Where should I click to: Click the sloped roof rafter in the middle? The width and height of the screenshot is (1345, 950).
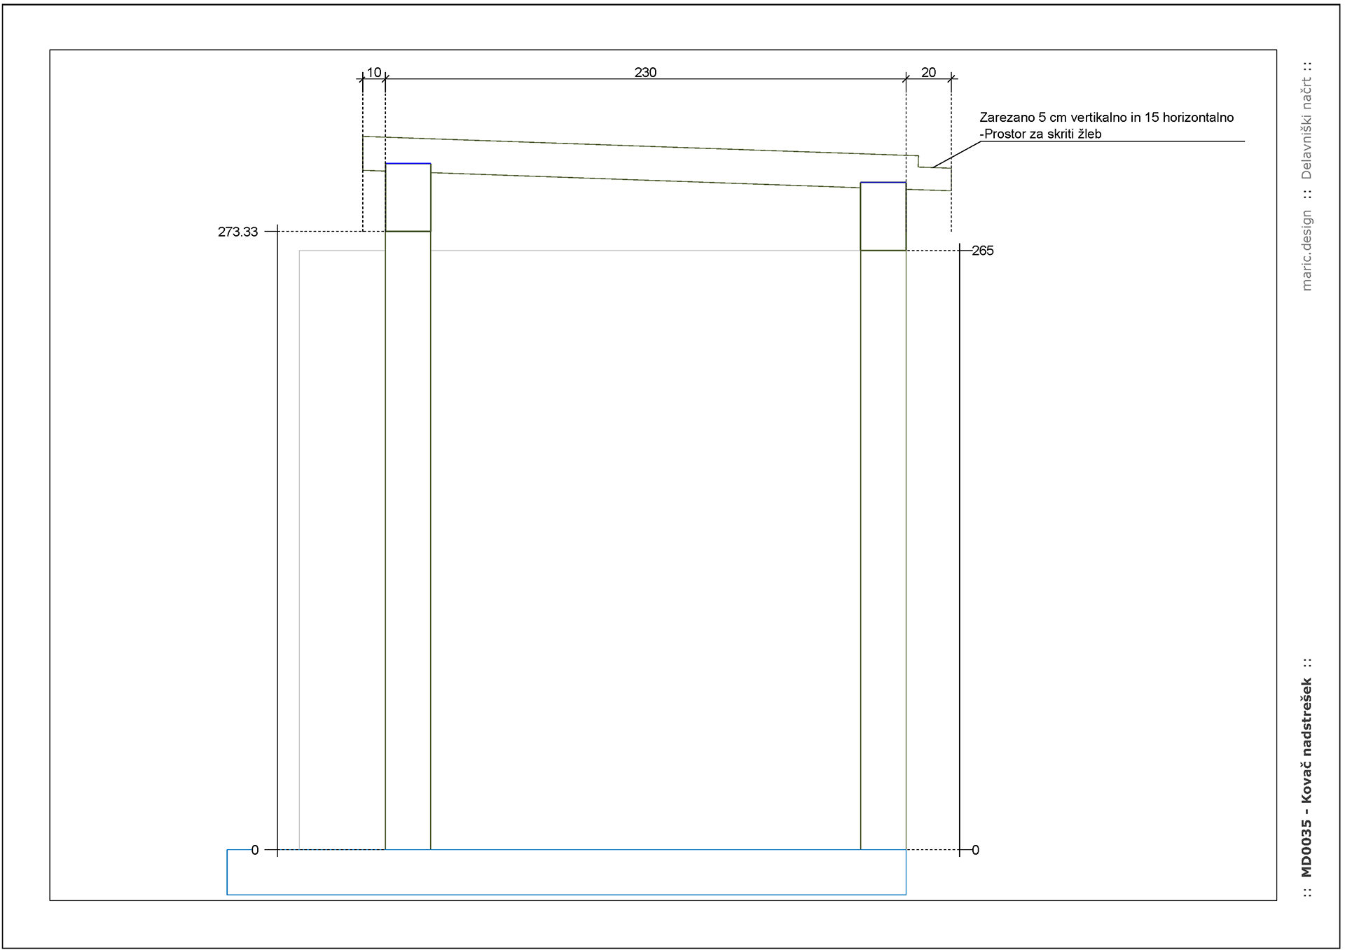point(644,163)
